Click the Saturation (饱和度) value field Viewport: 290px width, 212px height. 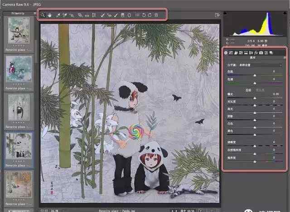click(x=274, y=158)
